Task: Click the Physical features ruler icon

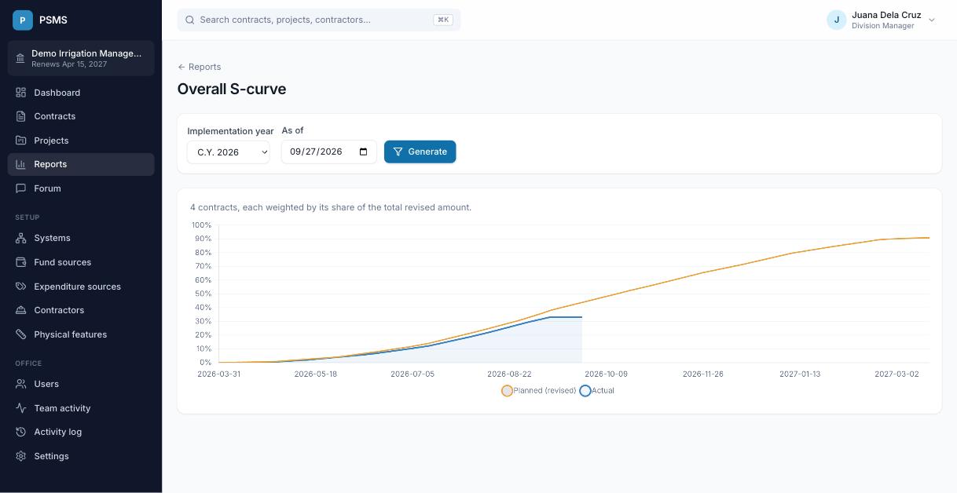Action: point(21,334)
